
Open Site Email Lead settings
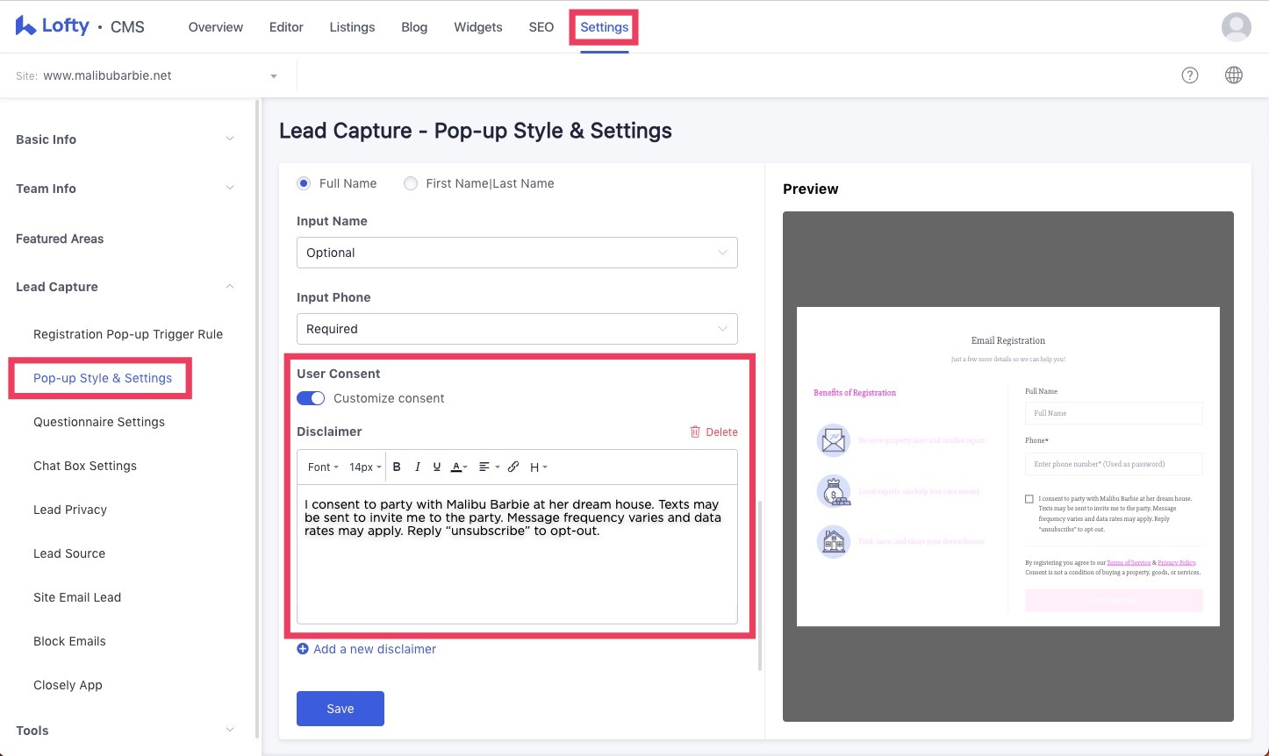[77, 597]
